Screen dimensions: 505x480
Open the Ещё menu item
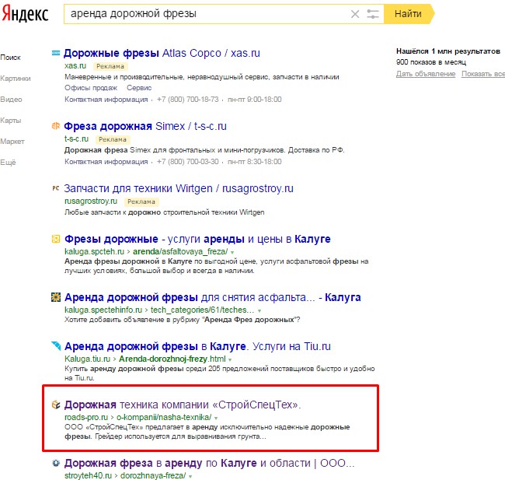tap(8, 163)
